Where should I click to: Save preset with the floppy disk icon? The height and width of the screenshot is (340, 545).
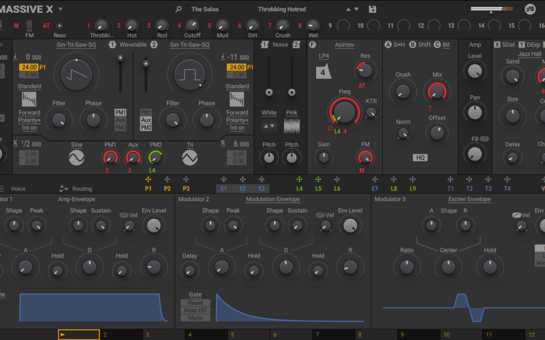372,10
